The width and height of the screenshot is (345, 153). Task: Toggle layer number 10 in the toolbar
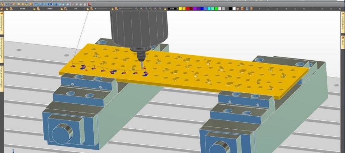click(340, 8)
